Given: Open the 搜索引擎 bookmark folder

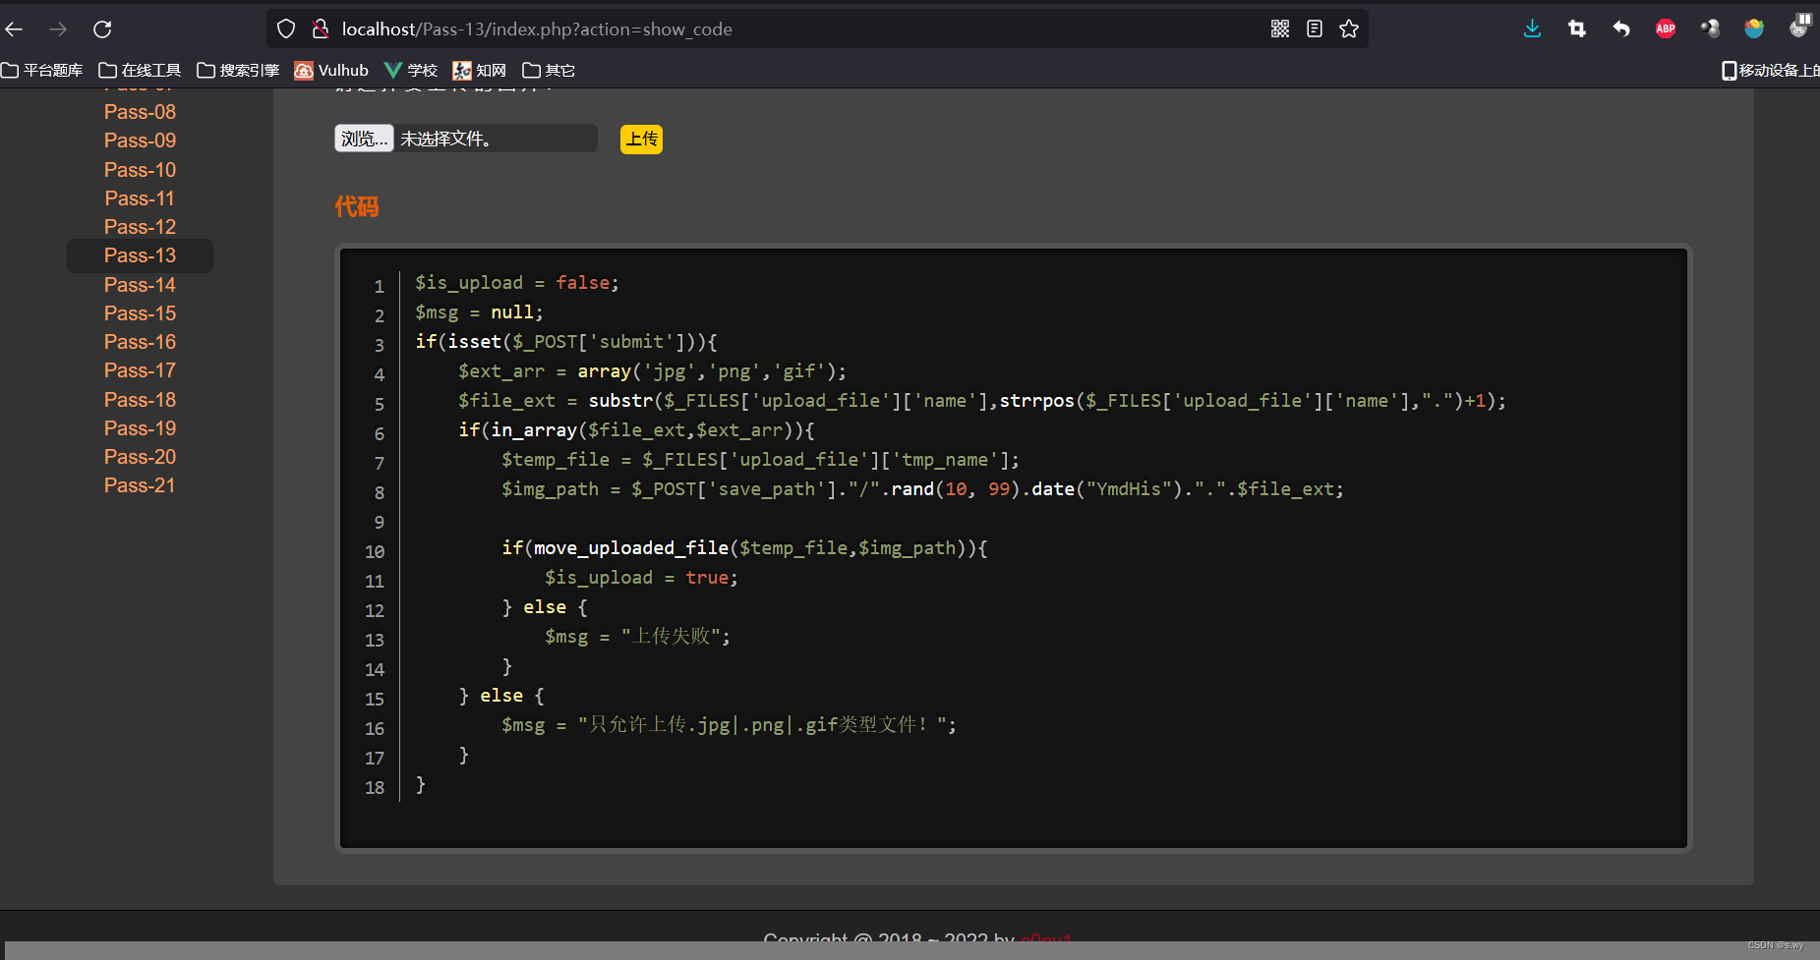Looking at the screenshot, I should tap(238, 71).
